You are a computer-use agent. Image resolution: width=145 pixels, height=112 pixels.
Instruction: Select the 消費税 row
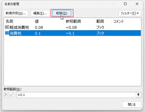click(x=72, y=33)
